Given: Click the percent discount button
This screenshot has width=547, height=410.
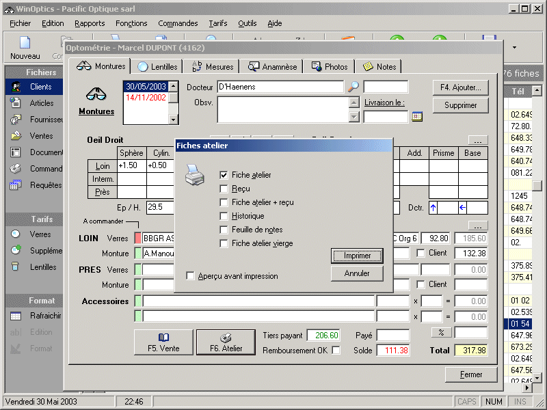Looking at the screenshot, I should pyautogui.click(x=441, y=332).
